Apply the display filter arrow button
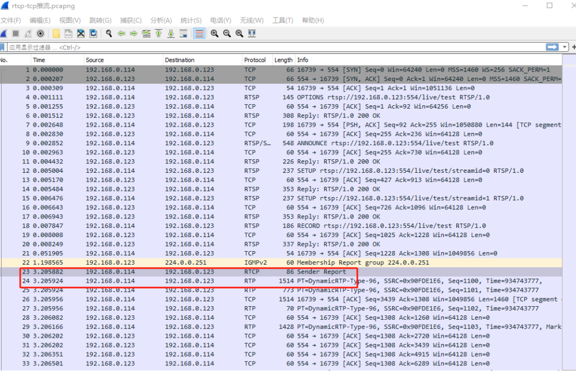576x371 pixels. point(552,47)
